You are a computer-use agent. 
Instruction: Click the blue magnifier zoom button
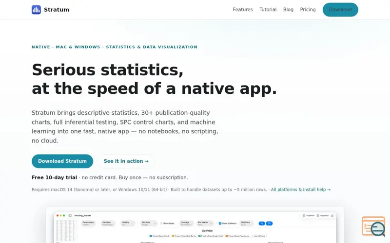(262, 224)
